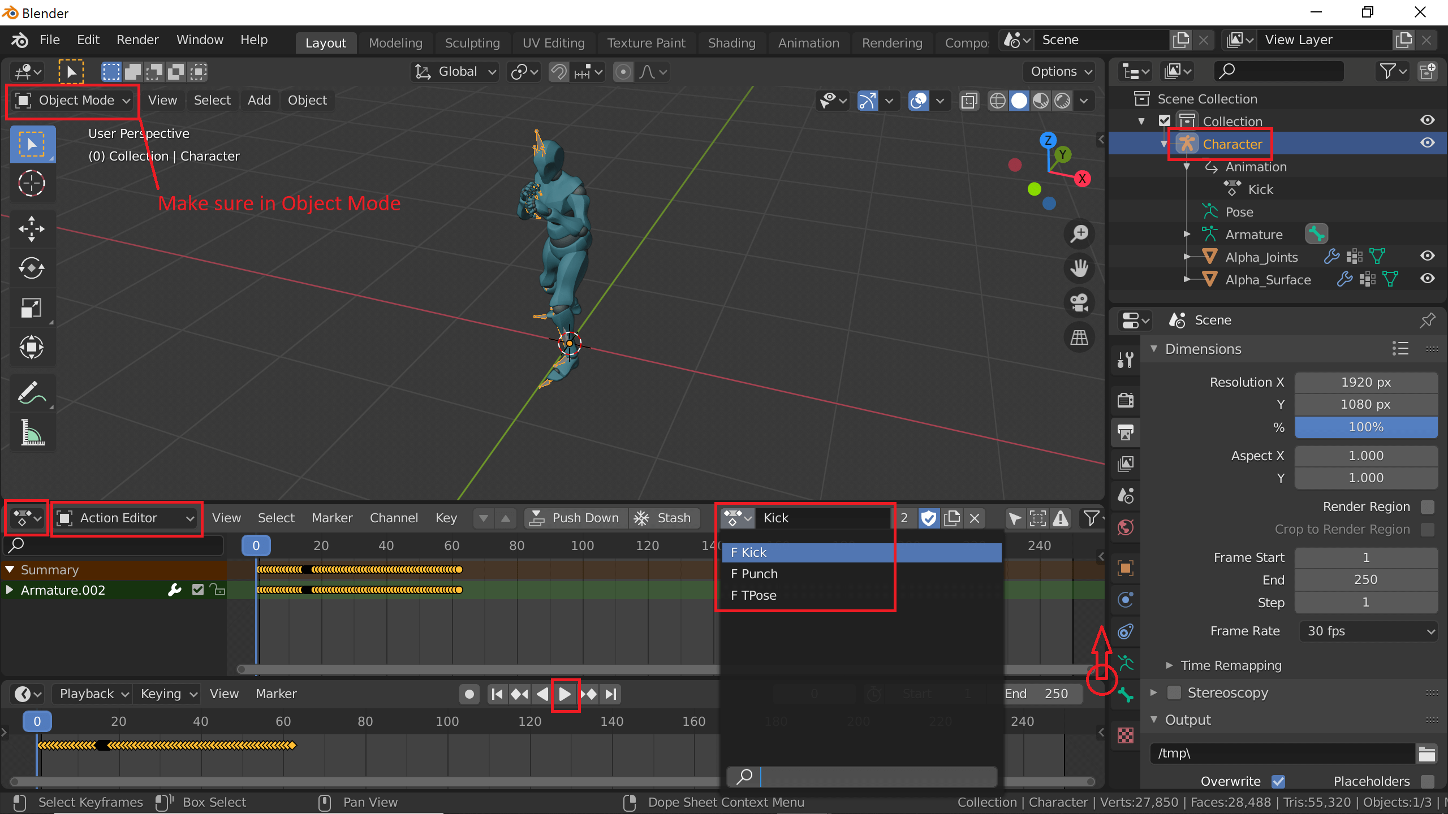
Task: Uncheck the Overwrite checkbox
Action: pyautogui.click(x=1278, y=781)
